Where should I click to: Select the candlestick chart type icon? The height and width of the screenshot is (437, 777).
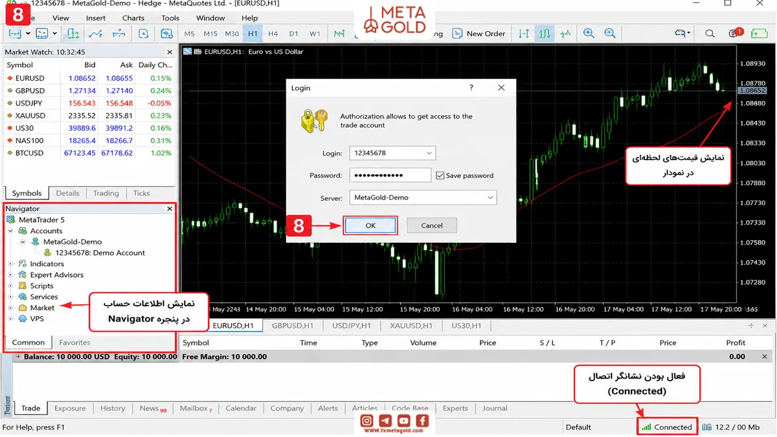[545, 34]
